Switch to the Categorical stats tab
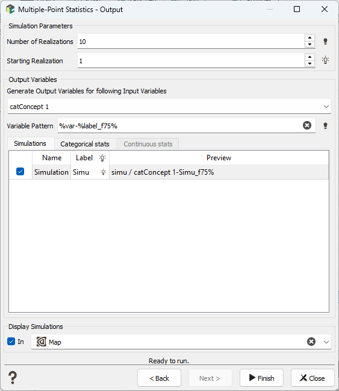 point(85,144)
